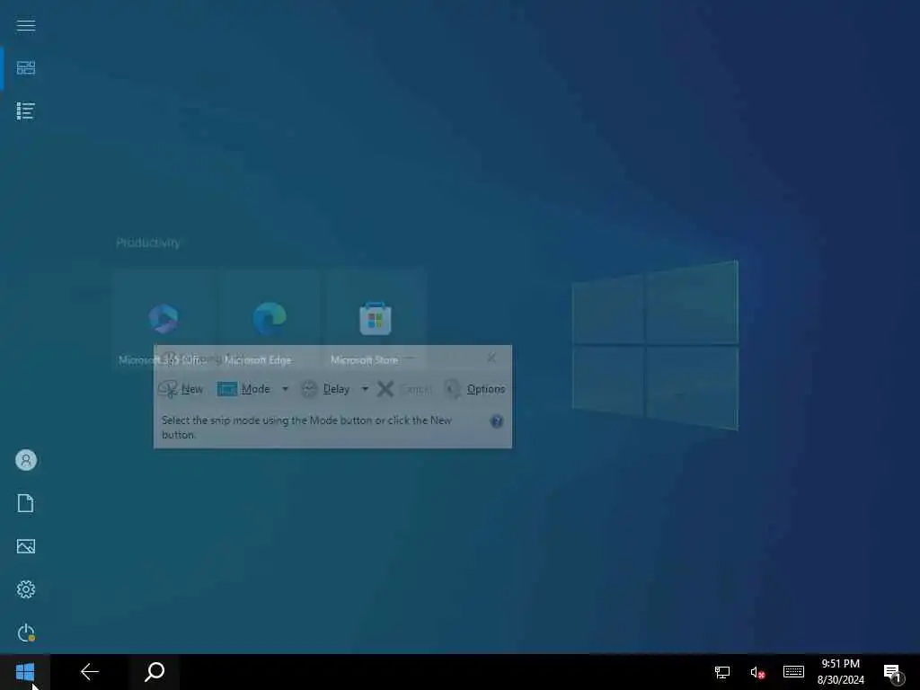
Task: Open the Pictures folder icon
Action: pos(26,546)
